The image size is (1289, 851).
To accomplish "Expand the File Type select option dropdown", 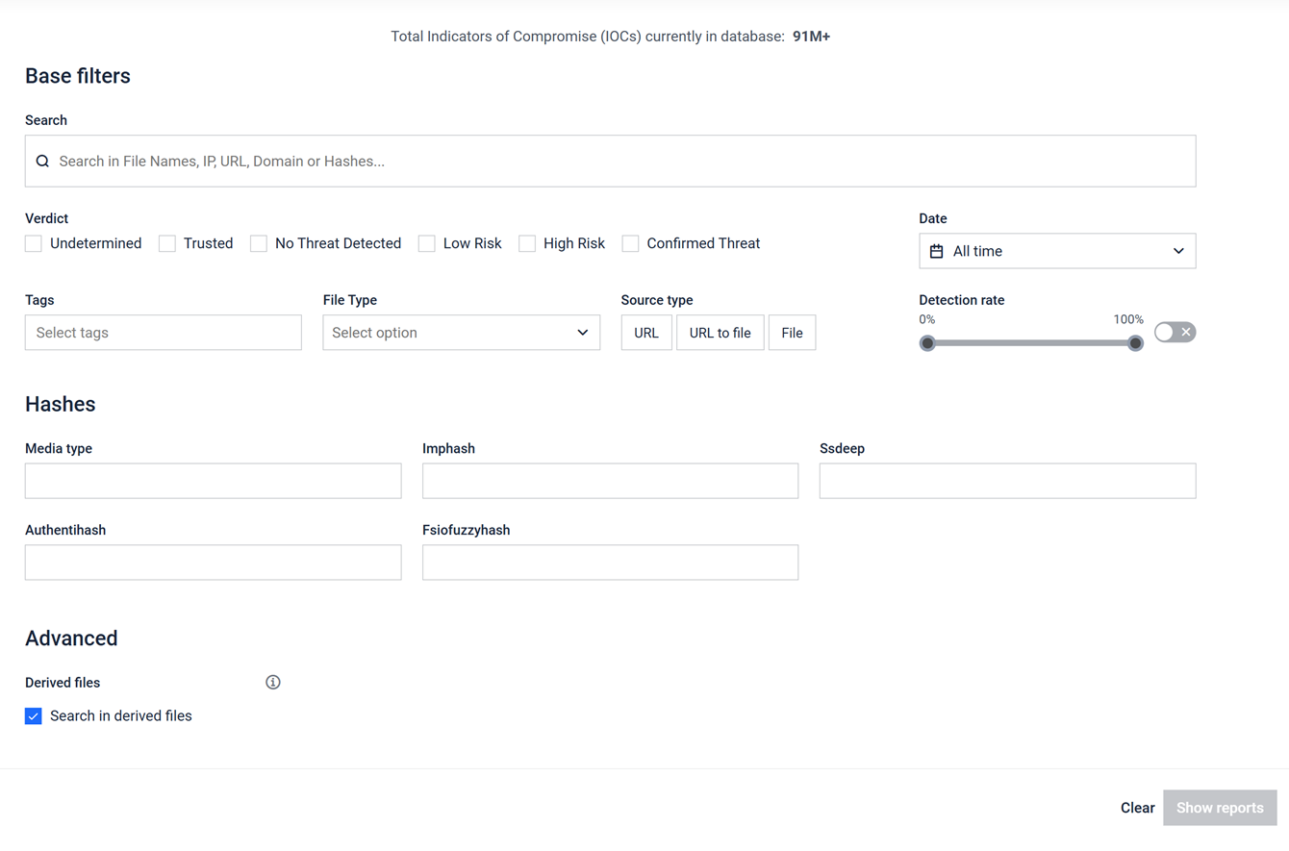I will [x=461, y=333].
